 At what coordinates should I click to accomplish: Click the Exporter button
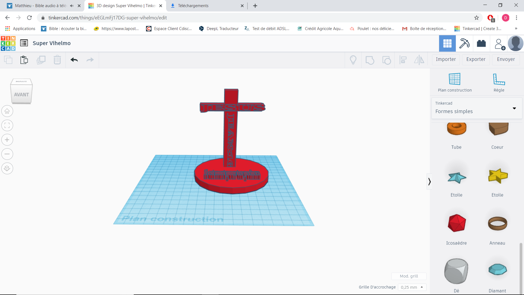[x=476, y=59]
